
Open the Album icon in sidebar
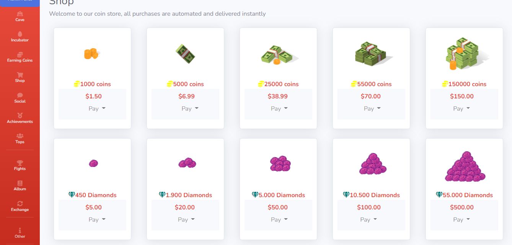pyautogui.click(x=20, y=183)
